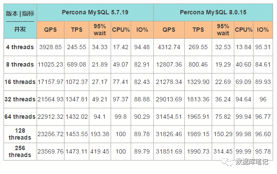Click the 16 threads row label
Viewport: 277px width, 174px height.
point(20,82)
